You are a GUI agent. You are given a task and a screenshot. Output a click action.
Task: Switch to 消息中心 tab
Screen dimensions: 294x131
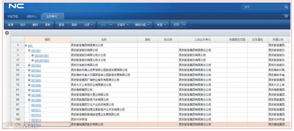(32, 17)
